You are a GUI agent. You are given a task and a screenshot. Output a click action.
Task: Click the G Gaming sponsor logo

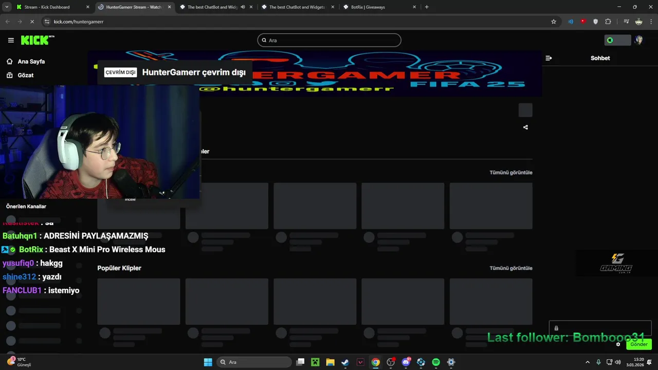(616, 263)
